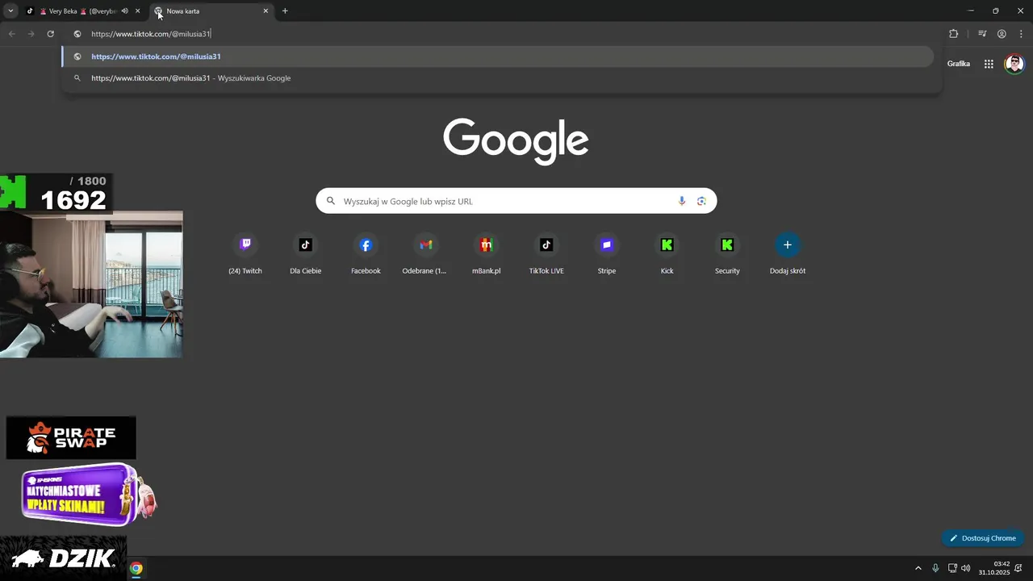1033x581 pixels.
Task: Open the Dla Ciebie TikTok shortcut
Action: (305, 254)
